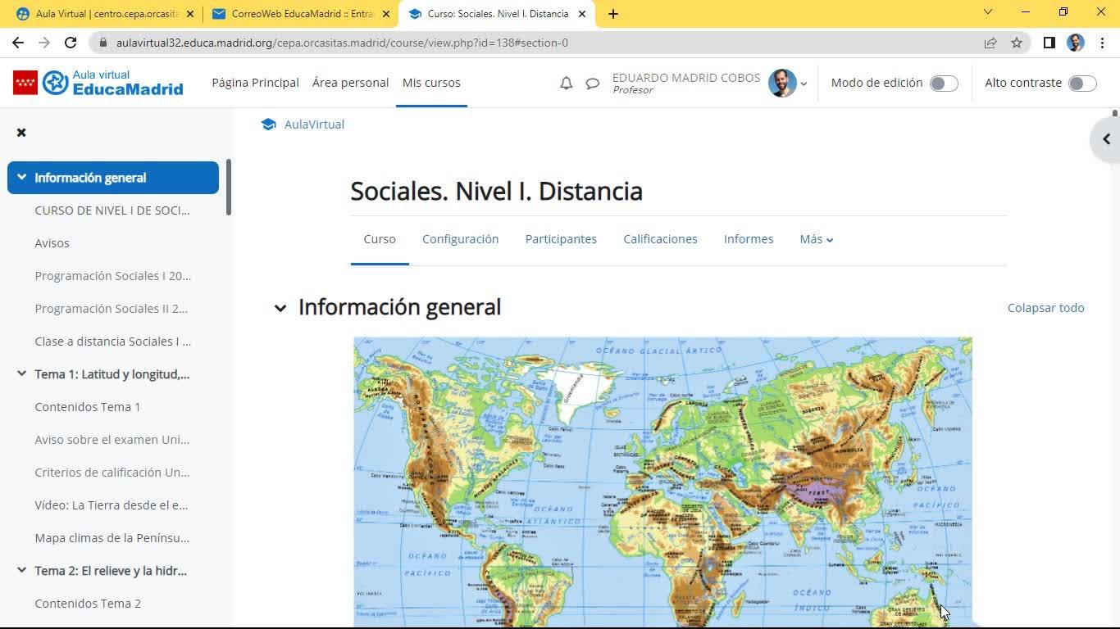
Task: Click the EDUARDO MADRID COBOS name
Action: (x=686, y=78)
